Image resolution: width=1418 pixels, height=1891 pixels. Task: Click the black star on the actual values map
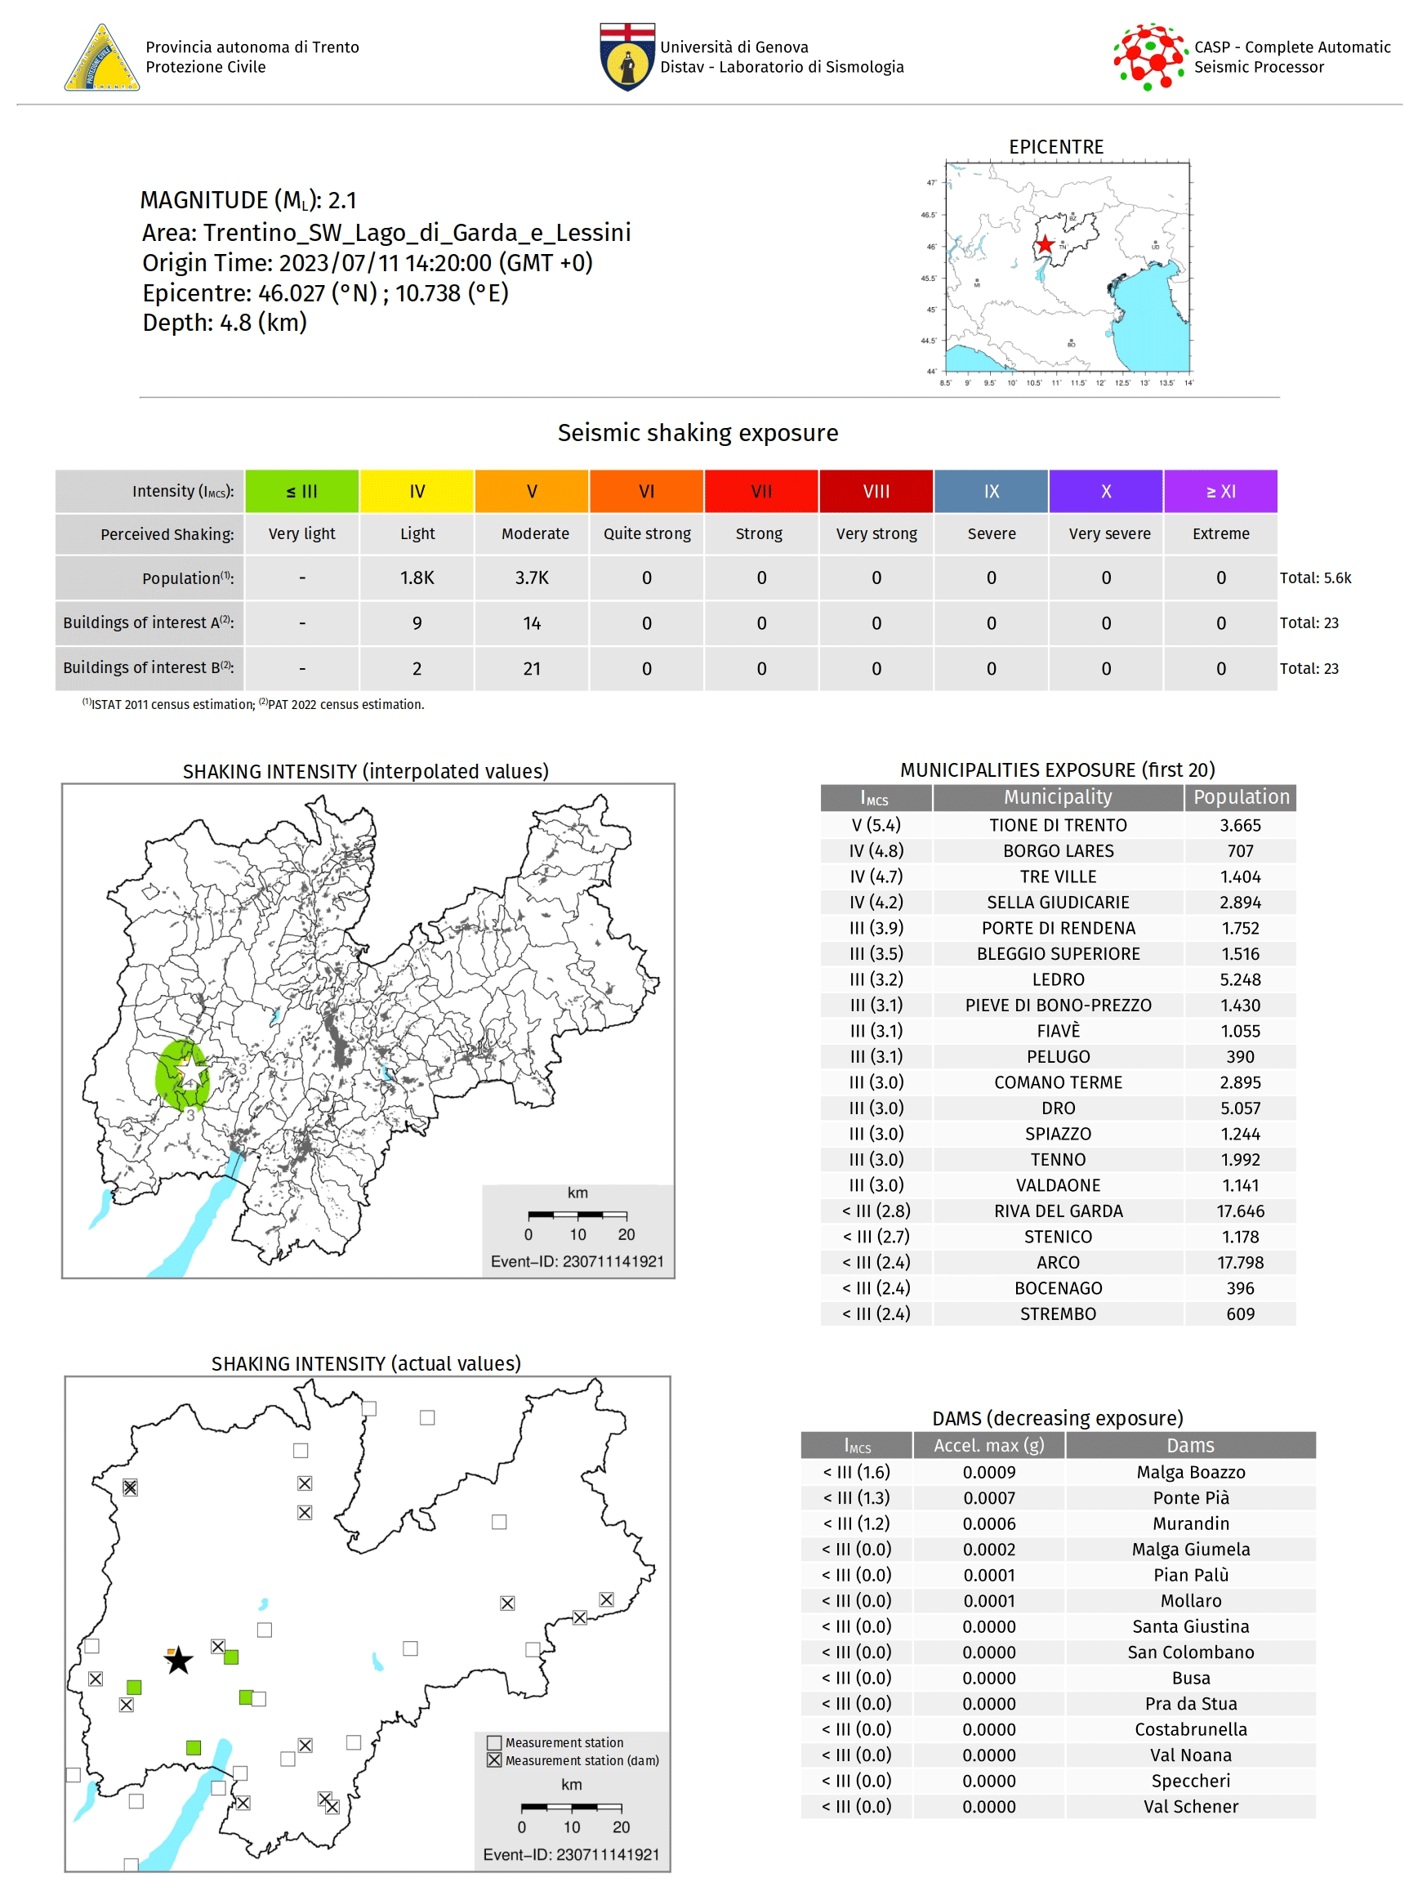point(179,1660)
